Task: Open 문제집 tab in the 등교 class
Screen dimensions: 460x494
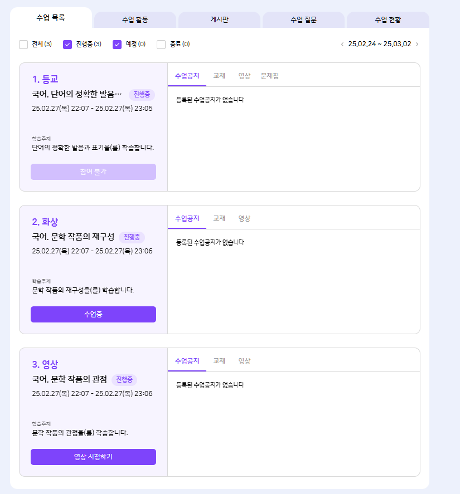Action: pos(269,76)
